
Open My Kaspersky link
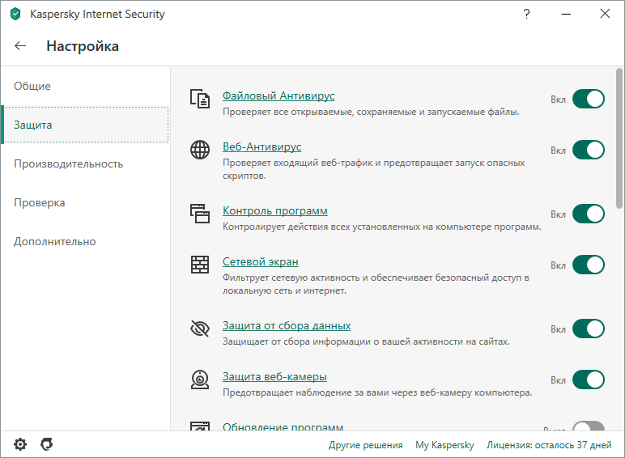[444, 444]
